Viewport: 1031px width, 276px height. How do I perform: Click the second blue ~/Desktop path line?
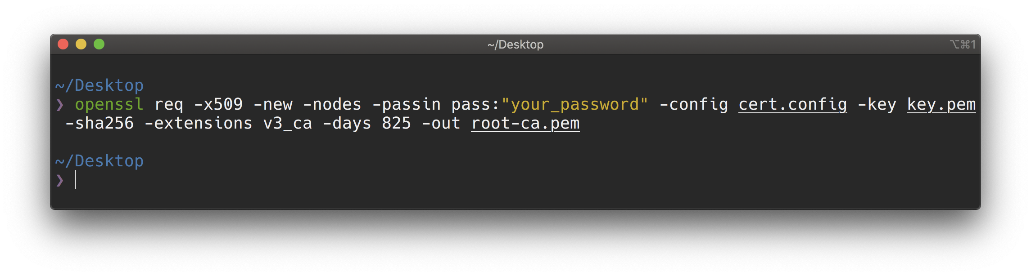pos(99,161)
